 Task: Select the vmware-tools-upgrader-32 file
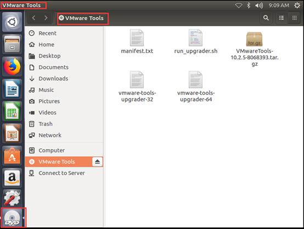tap(137, 87)
